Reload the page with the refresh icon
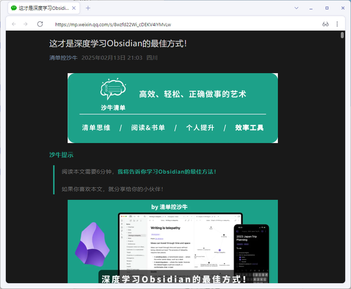Viewport: 351px width, 289px height. click(40, 24)
